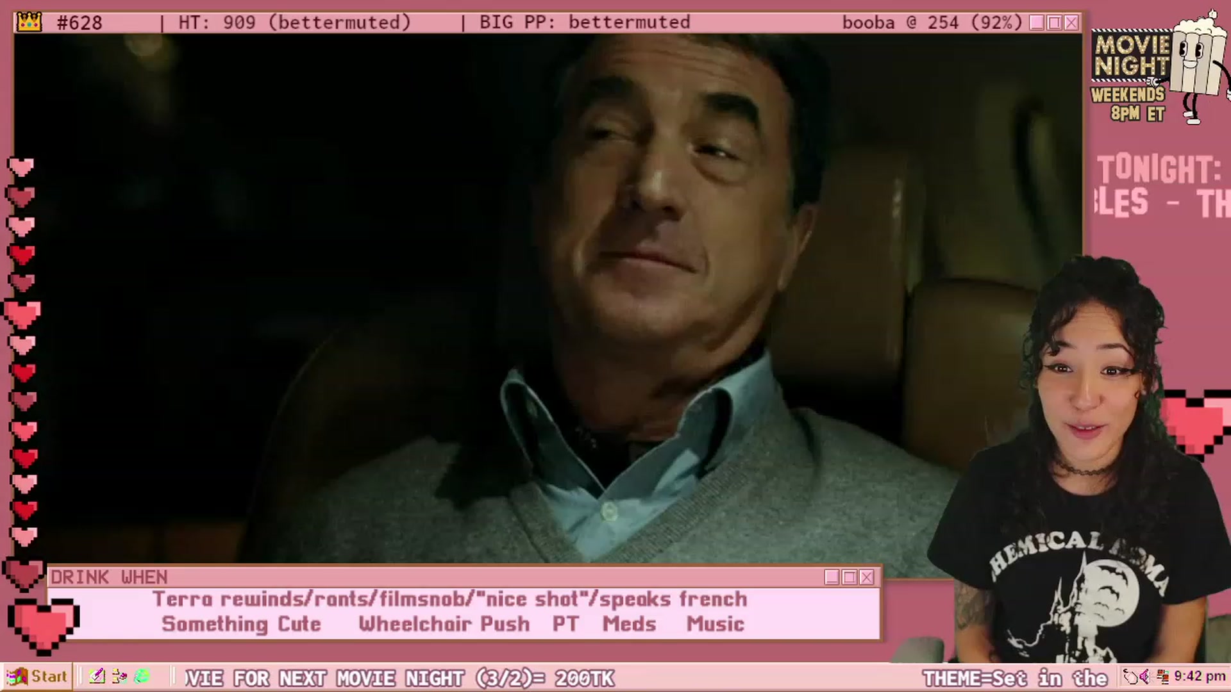Screen dimensions: 1231x692
Task: Click the crown icon in the title bar
Action: 29,22
